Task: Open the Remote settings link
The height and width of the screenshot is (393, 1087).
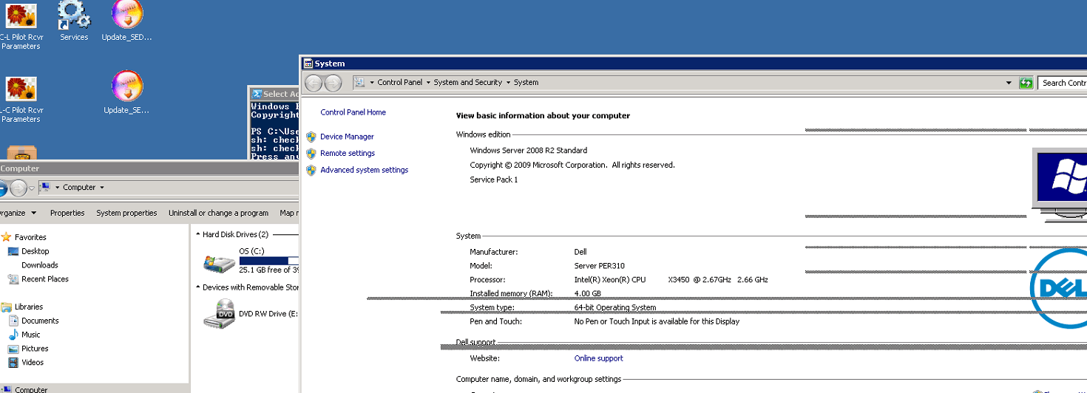Action: [348, 154]
